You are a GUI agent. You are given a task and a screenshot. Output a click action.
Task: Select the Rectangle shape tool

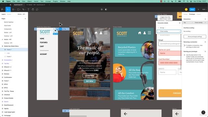pyautogui.click(x=18, y=9)
